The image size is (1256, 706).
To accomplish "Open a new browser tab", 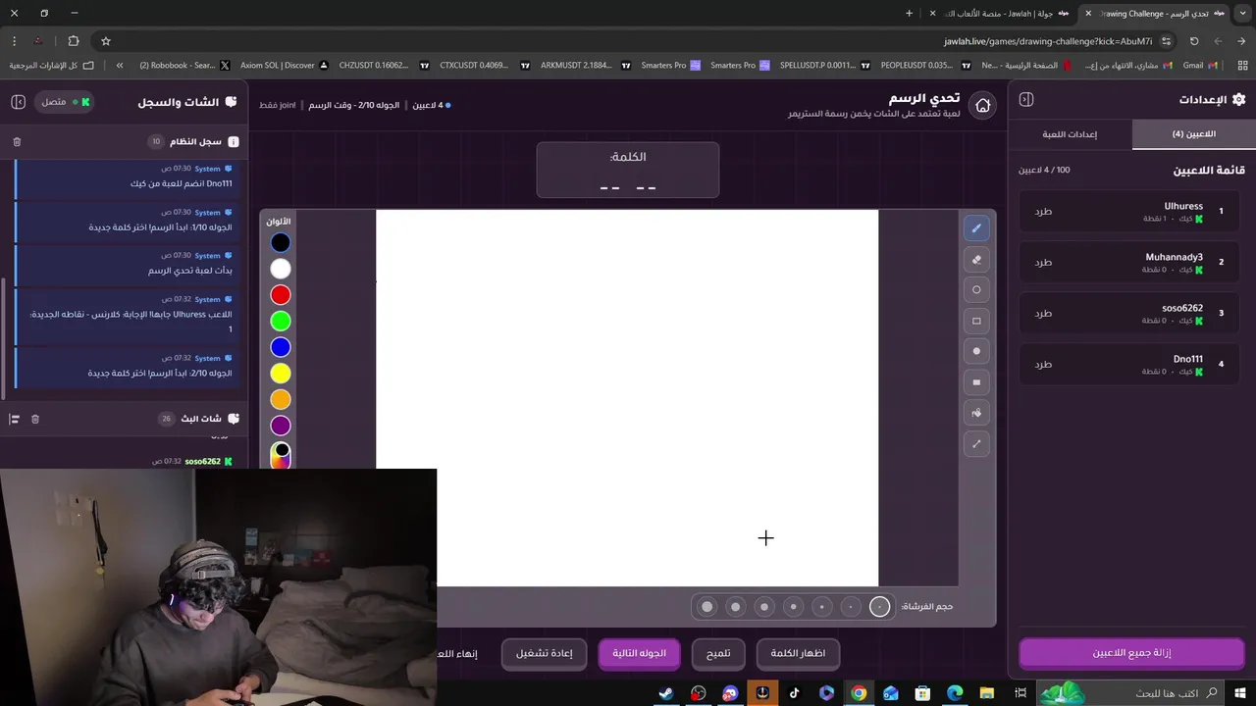I will tap(909, 14).
